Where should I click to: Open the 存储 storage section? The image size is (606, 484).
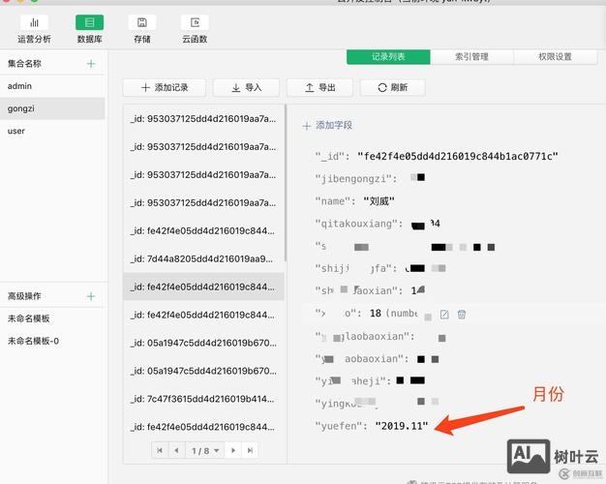(142, 29)
